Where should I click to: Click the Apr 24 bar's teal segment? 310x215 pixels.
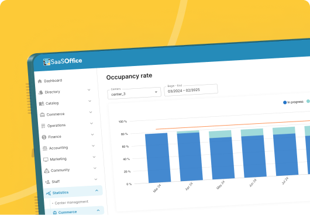pos(188,132)
